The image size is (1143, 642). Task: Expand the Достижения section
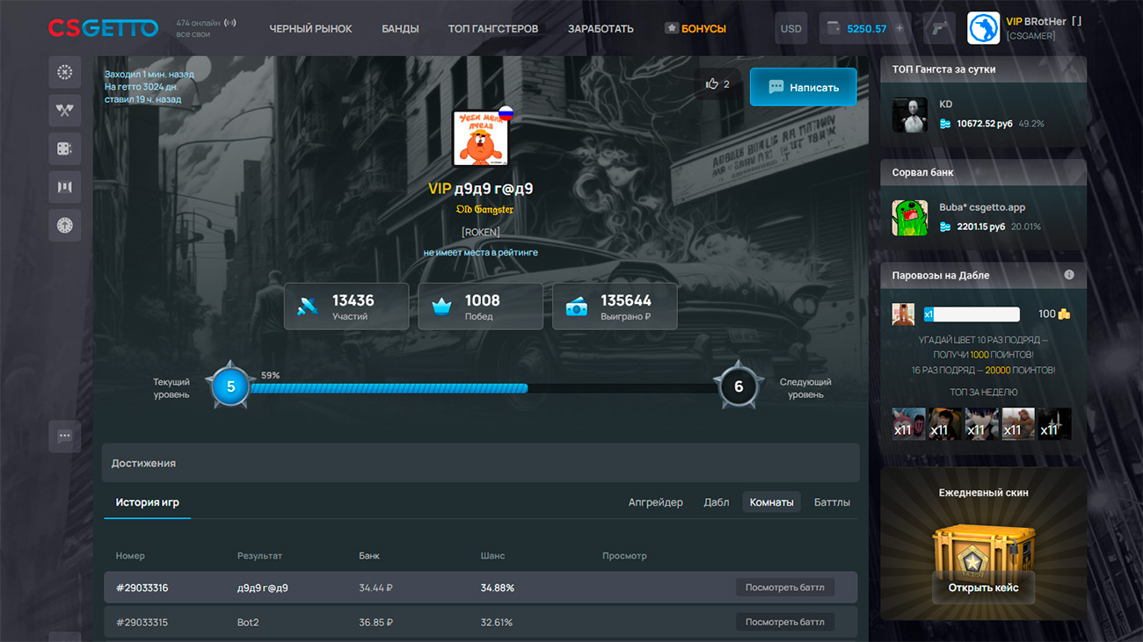[x=481, y=463]
